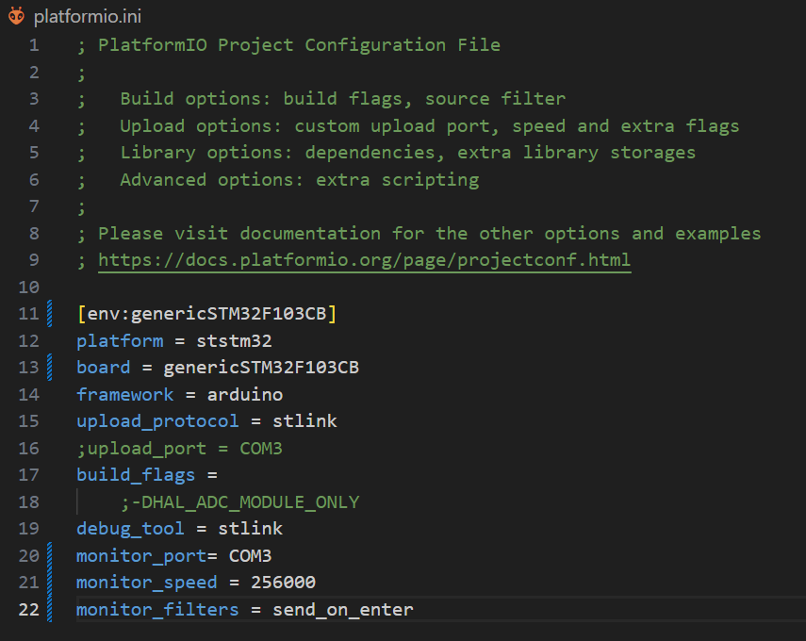The width and height of the screenshot is (806, 641).
Task: Click the send_on_enter filter value
Action: (x=343, y=610)
